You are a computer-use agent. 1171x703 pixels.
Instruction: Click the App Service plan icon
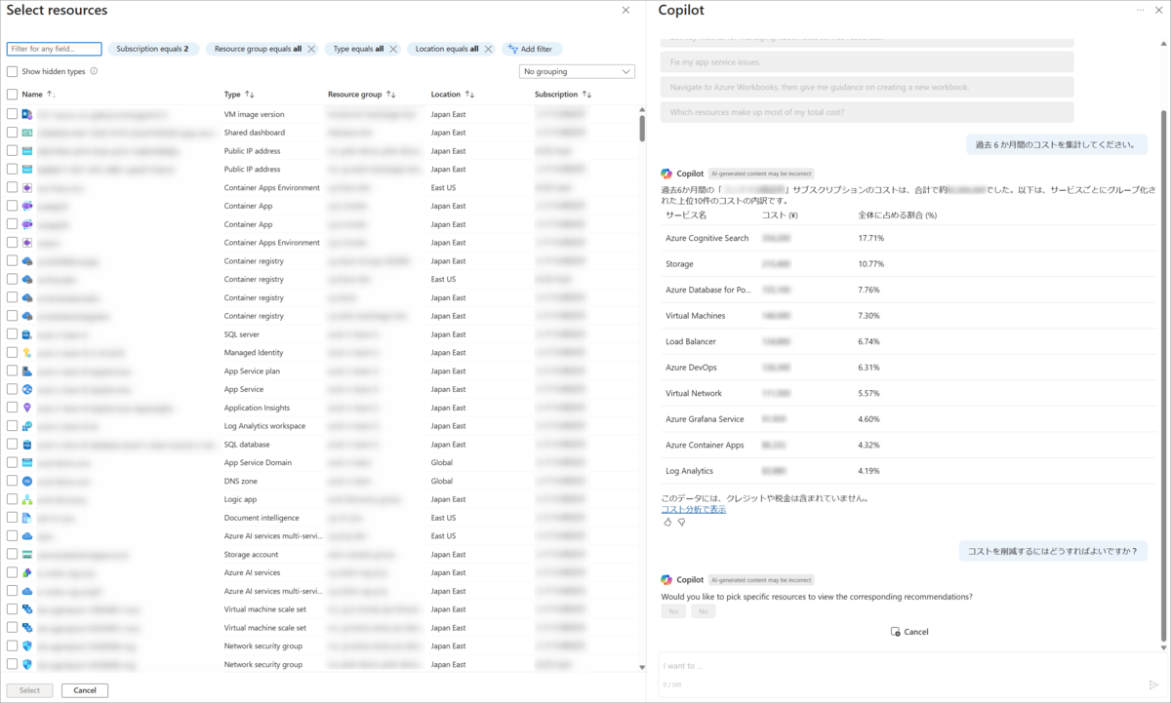(x=27, y=371)
